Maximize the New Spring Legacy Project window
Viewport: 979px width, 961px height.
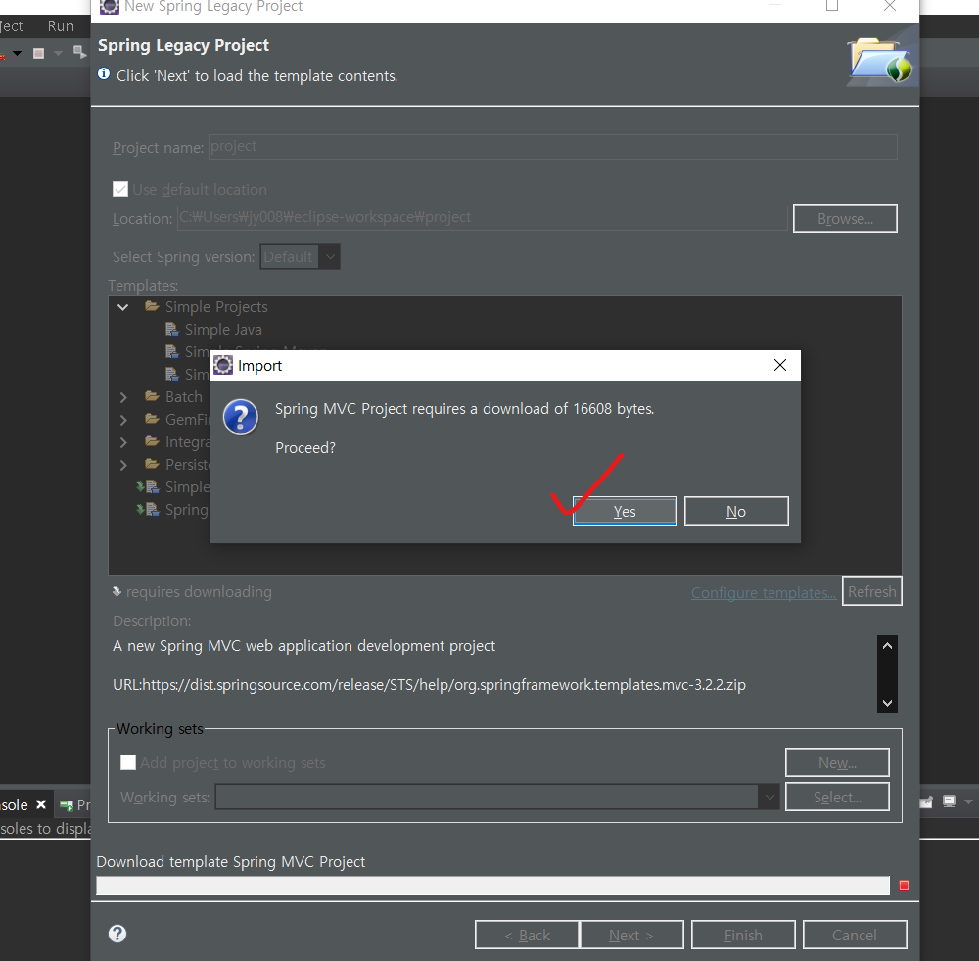point(831,6)
